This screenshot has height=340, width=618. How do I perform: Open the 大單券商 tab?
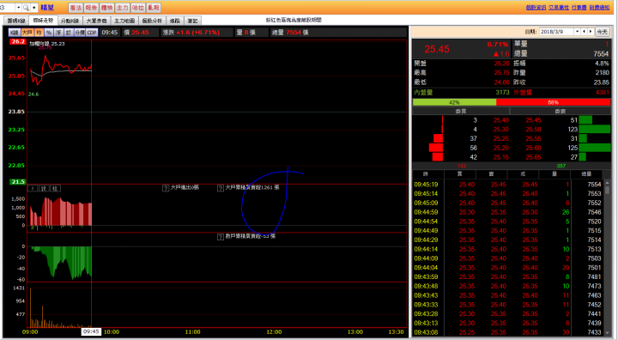click(x=96, y=21)
